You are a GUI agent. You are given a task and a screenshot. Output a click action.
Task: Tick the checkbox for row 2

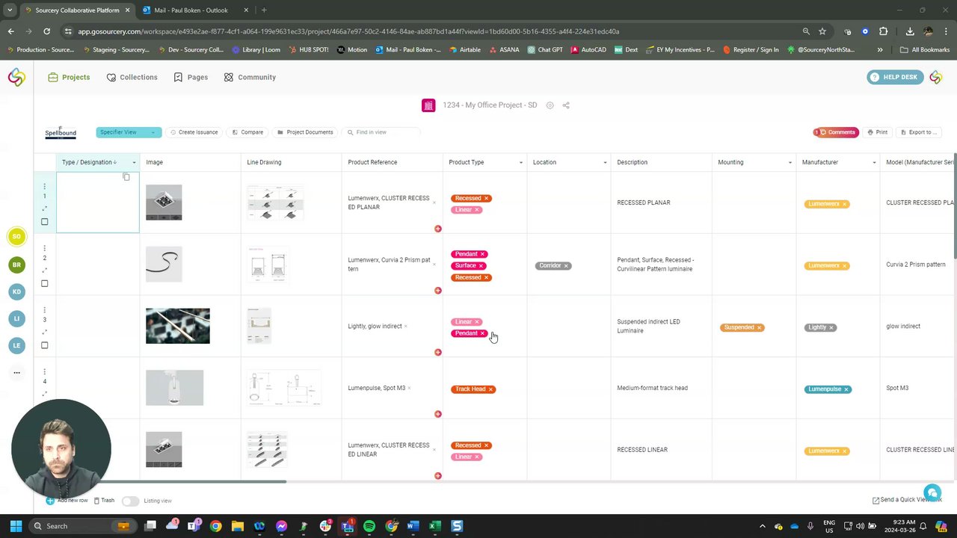point(44,284)
